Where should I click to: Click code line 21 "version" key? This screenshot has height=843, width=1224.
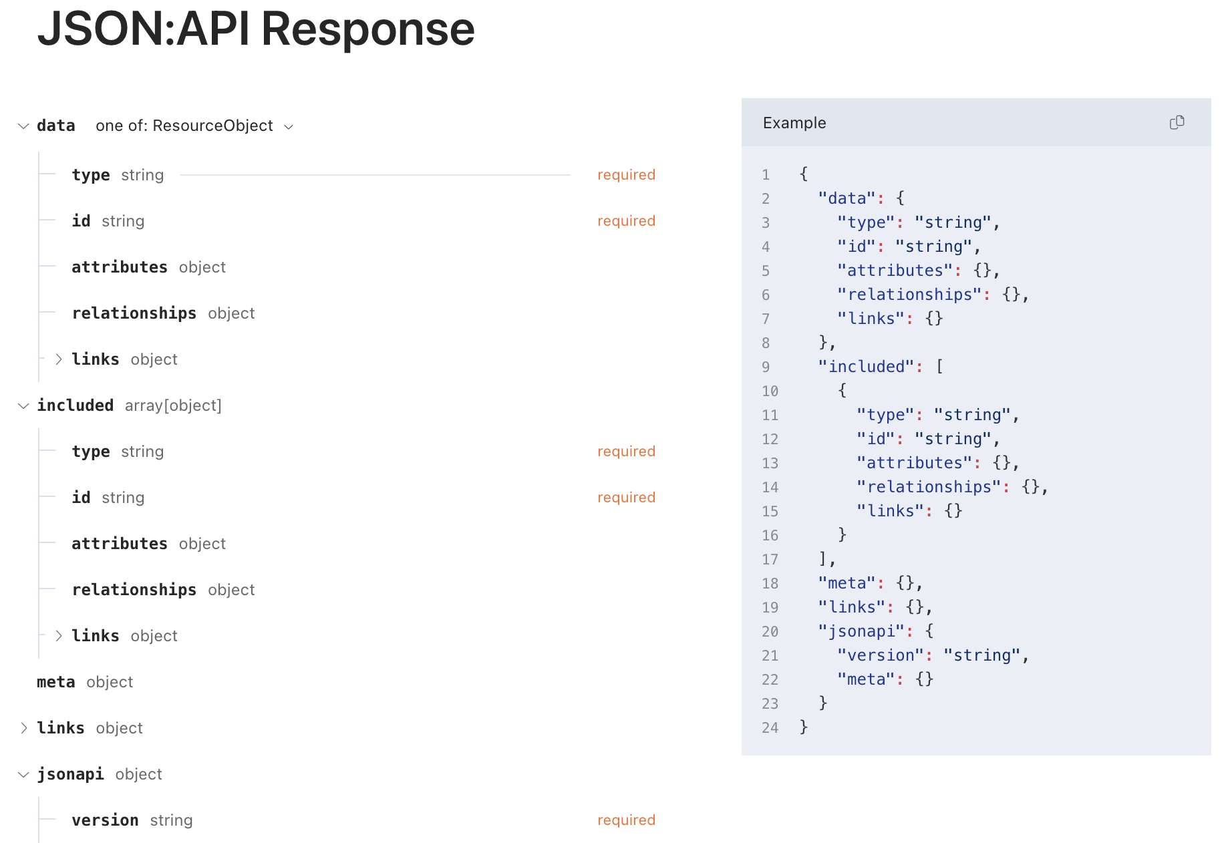pos(881,655)
